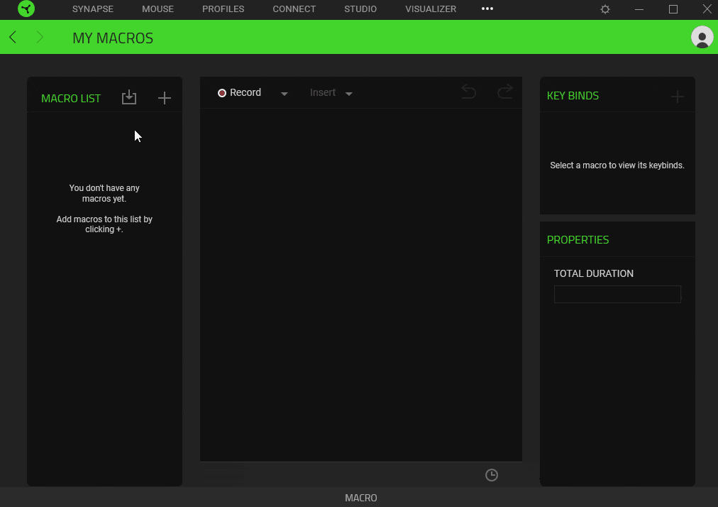Open the Mouse tab

(x=158, y=9)
